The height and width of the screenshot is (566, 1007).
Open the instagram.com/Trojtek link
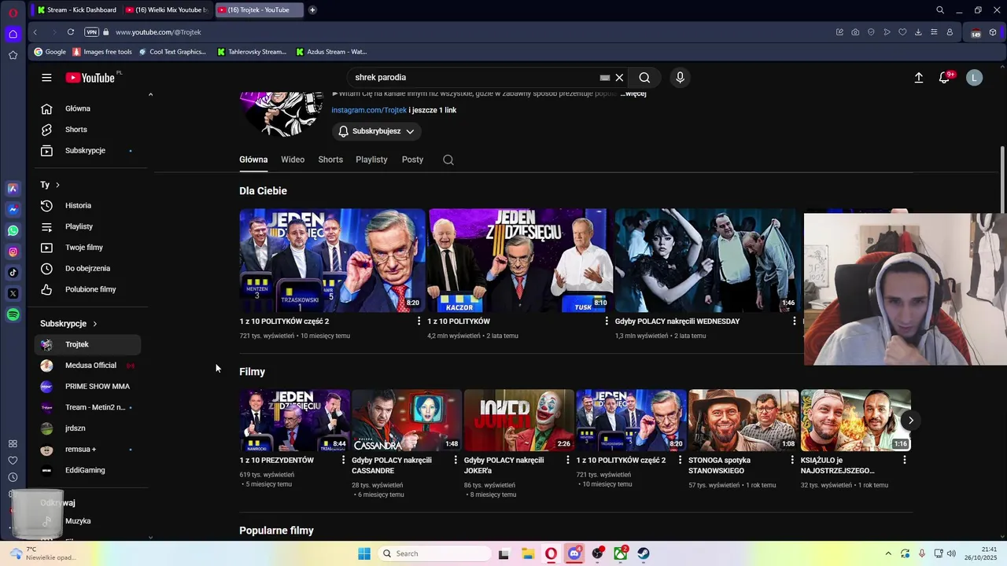pyautogui.click(x=369, y=110)
